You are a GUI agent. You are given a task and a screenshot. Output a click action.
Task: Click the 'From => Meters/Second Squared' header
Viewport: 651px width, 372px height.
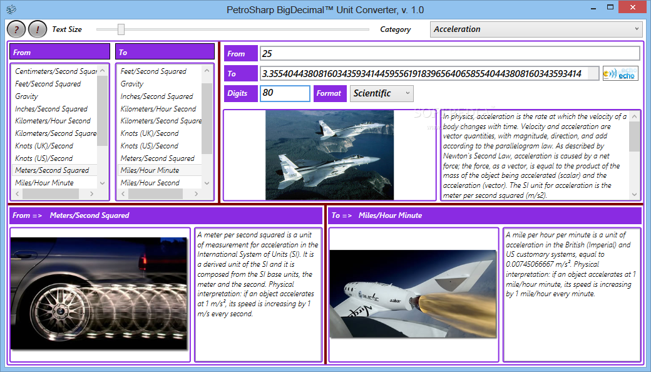(166, 215)
